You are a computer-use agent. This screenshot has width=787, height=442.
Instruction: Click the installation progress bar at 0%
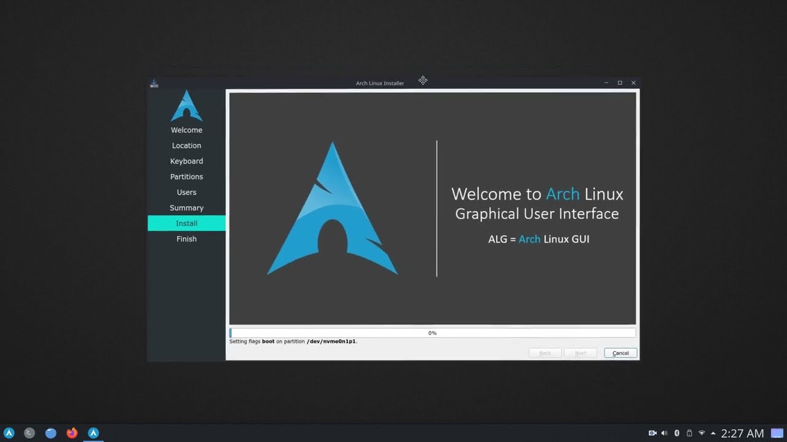pos(432,333)
